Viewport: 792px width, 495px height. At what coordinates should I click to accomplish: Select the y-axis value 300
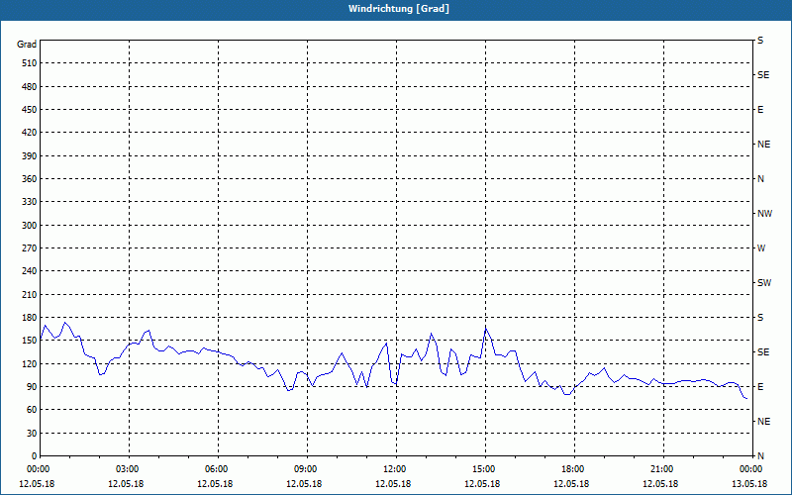click(x=30, y=226)
